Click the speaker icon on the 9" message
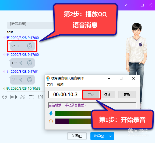The height and width of the screenshot is (143, 155). (18, 46)
